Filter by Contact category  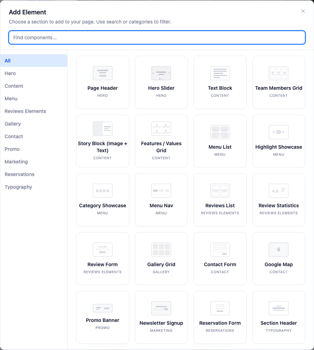pos(34,136)
